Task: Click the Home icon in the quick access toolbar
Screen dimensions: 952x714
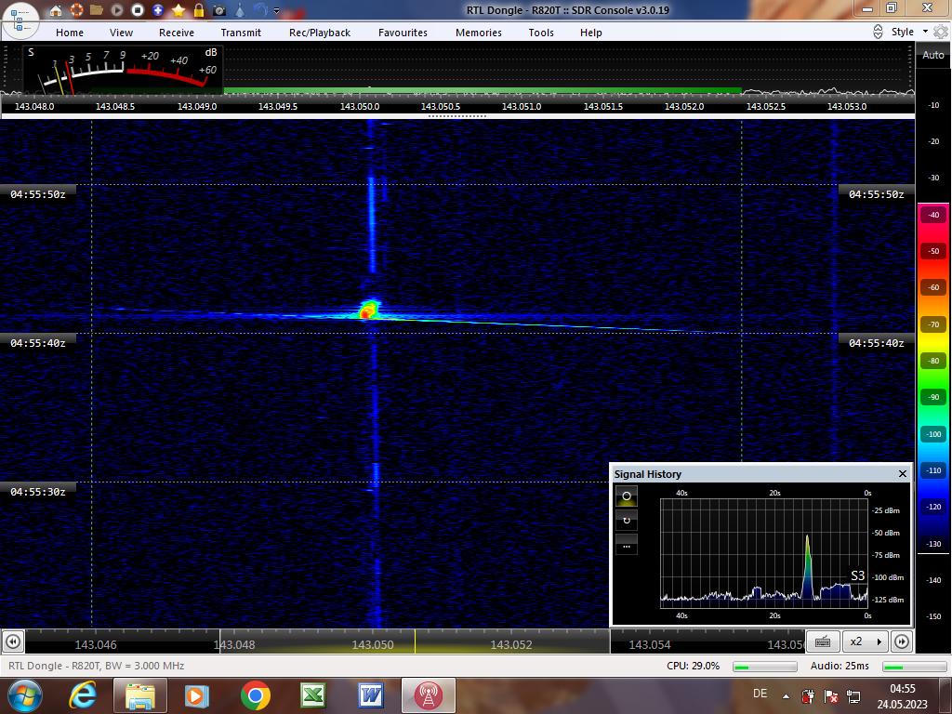Action: click(x=56, y=10)
